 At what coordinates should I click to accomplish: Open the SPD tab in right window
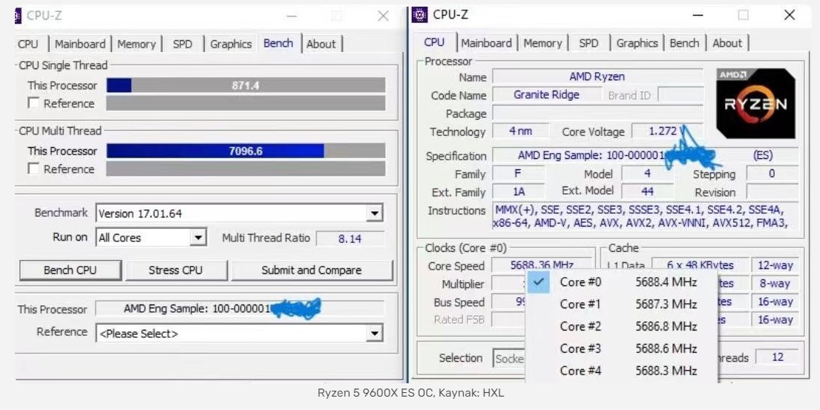[589, 43]
